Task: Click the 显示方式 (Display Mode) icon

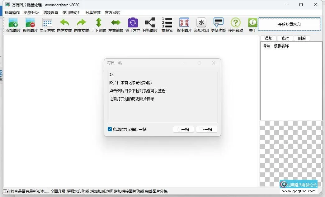Action: [47, 25]
